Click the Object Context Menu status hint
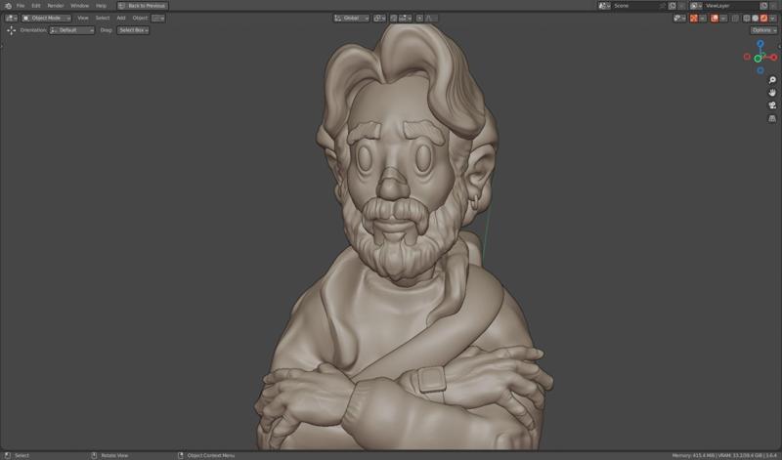 tap(206, 455)
